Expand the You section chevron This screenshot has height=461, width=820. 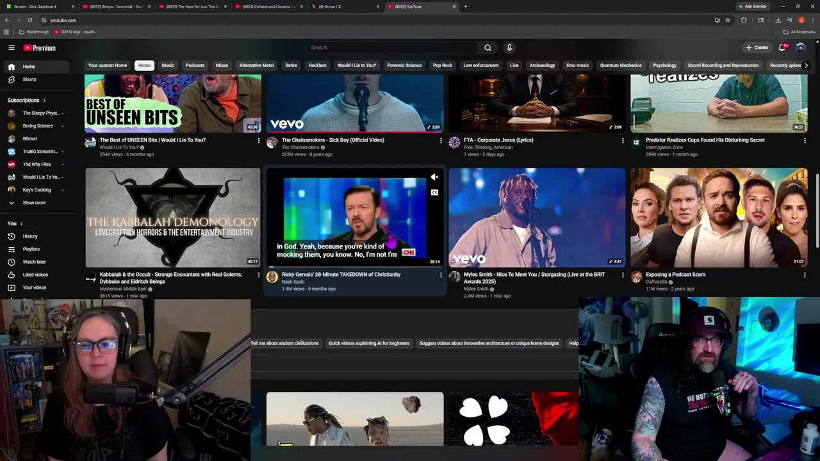(x=21, y=223)
